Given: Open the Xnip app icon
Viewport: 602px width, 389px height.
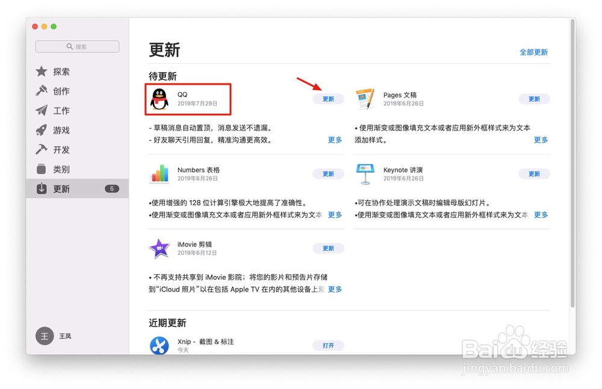Looking at the screenshot, I should click(x=160, y=345).
